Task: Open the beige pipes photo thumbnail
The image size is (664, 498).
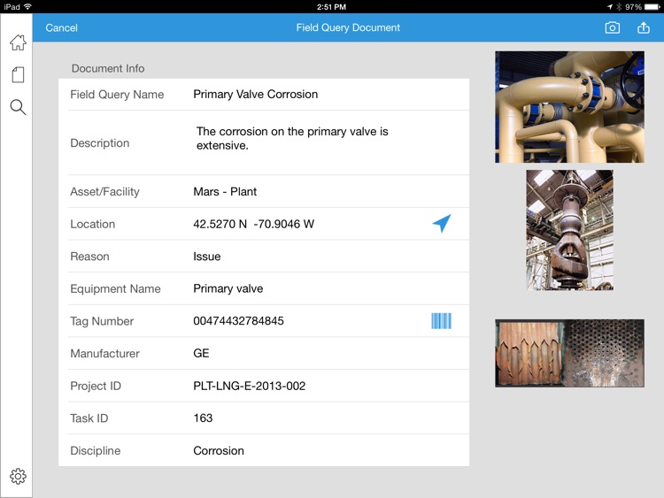Action: tap(569, 107)
